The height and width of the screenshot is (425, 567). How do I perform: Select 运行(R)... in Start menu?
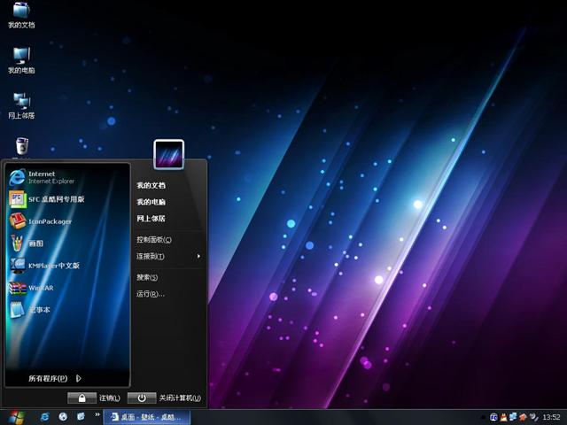click(x=150, y=294)
